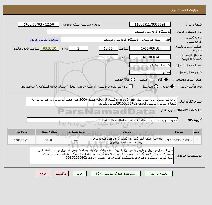This screenshot has height=205, width=212.
Task: Click the province field خراسان رضوی
Action: [x=150, y=65]
